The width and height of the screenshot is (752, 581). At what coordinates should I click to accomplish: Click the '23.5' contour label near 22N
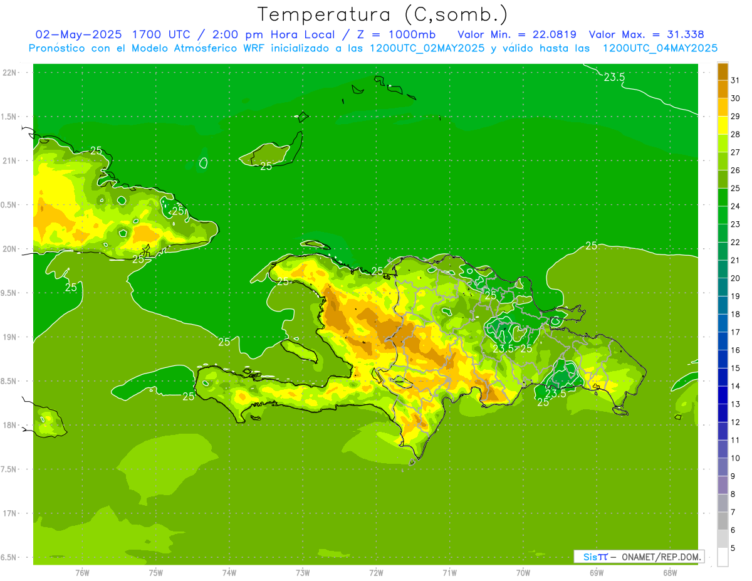click(614, 77)
